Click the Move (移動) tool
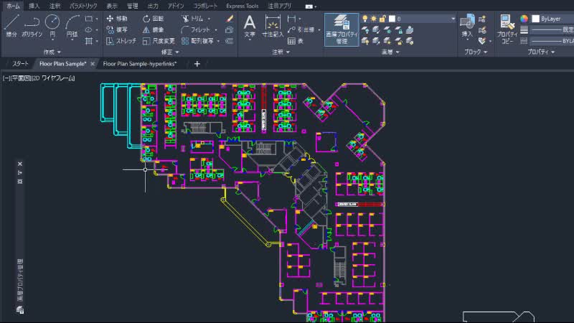Image resolution: width=574 pixels, height=323 pixels. pos(117,19)
